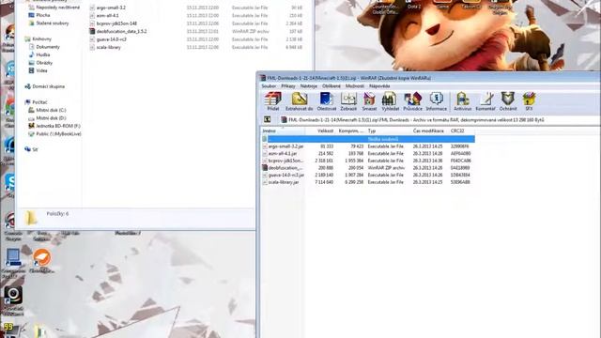Open the Oblíbené menu in WinRAR
This screenshot has width=601, height=338.
click(331, 86)
